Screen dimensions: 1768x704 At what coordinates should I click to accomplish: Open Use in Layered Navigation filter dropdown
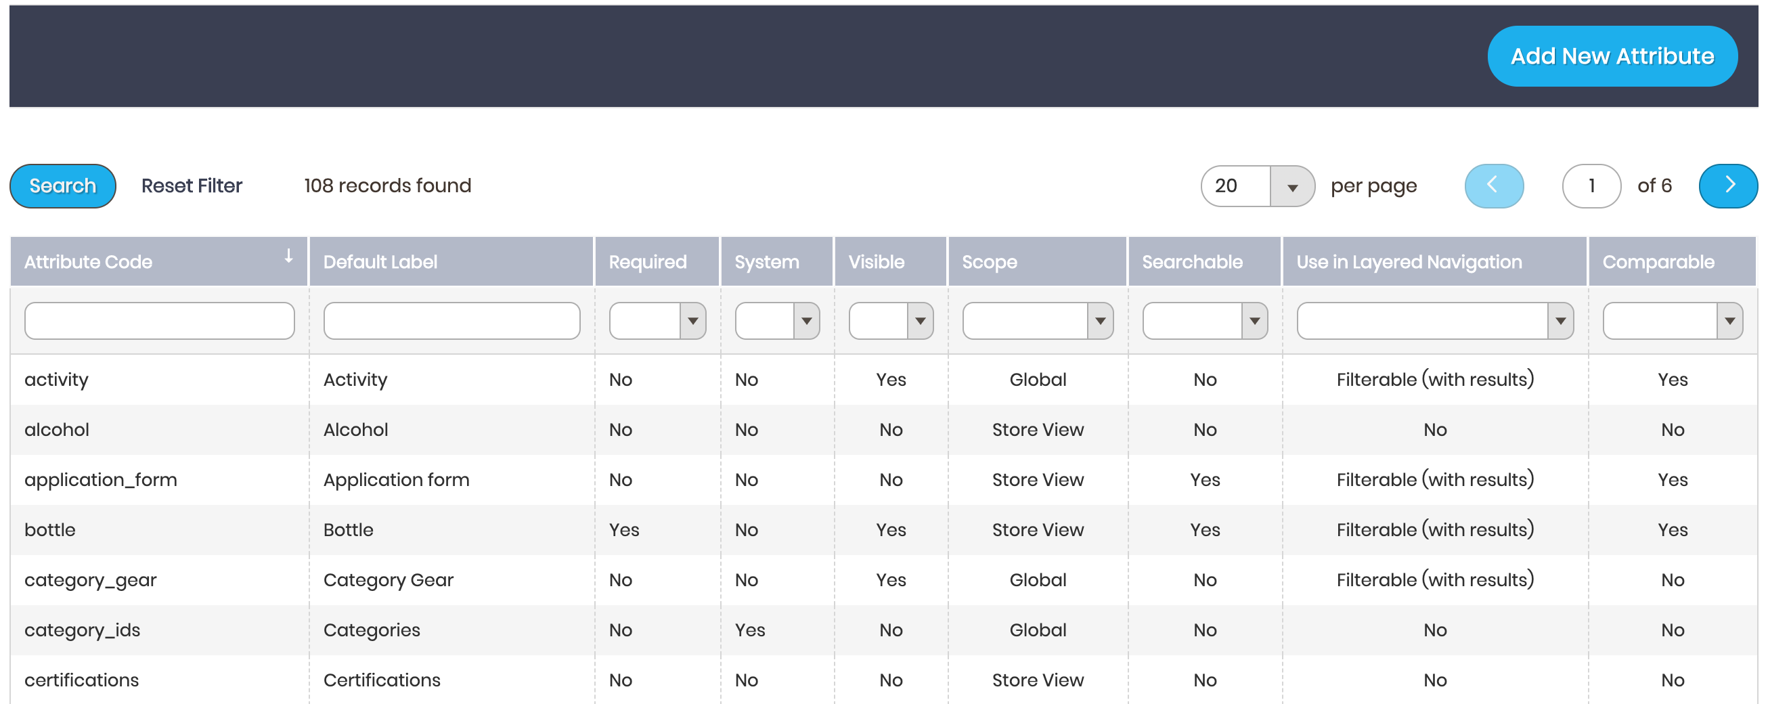[x=1560, y=321]
